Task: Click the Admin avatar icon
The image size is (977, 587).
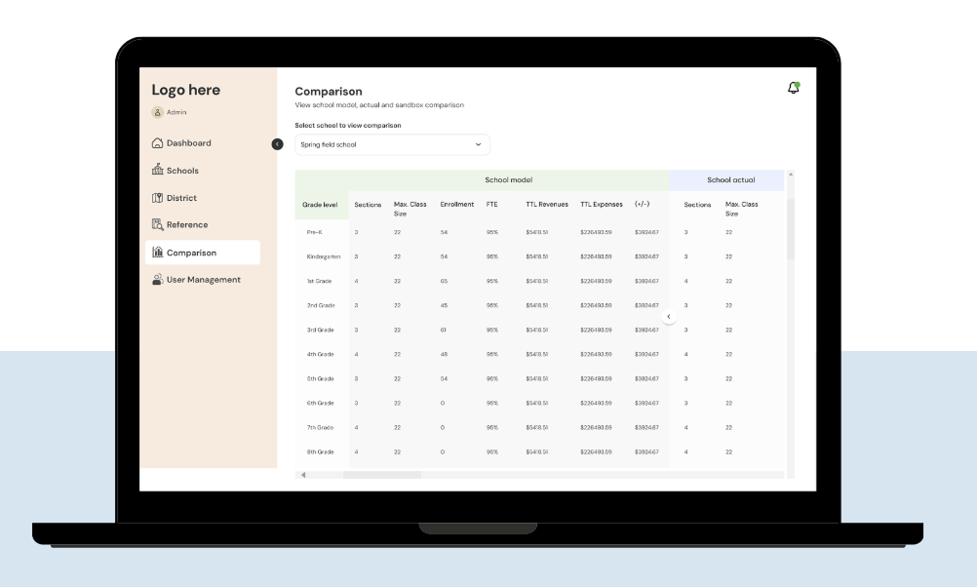Action: click(x=157, y=112)
